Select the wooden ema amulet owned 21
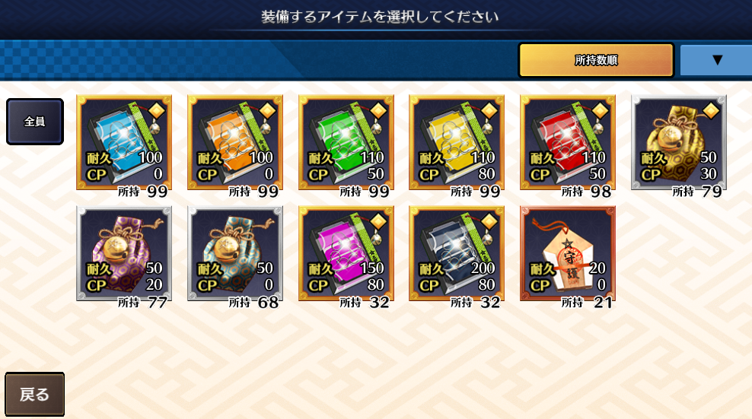Image resolution: width=752 pixels, height=419 pixels. pos(568,253)
